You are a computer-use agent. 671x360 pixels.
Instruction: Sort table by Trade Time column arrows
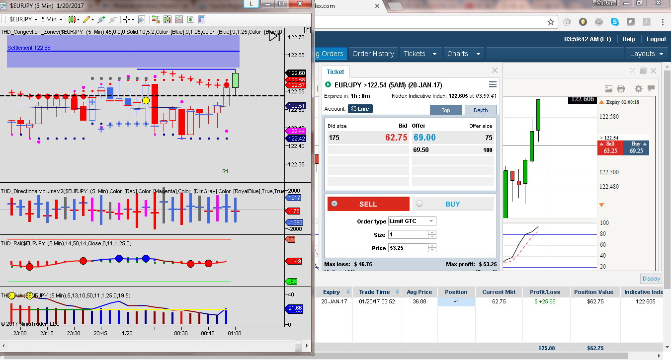coord(396,292)
